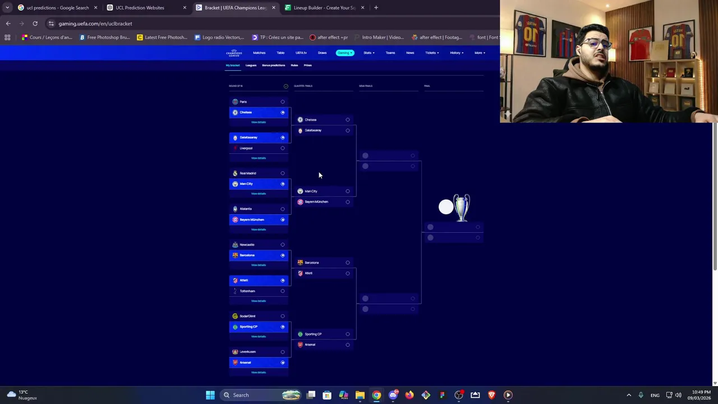Expand the Tickets dropdown menu

click(431, 53)
